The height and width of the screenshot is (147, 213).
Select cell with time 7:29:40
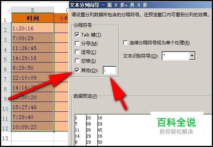(32, 117)
